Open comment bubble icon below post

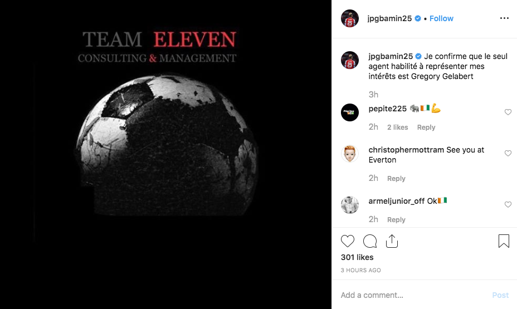click(370, 241)
